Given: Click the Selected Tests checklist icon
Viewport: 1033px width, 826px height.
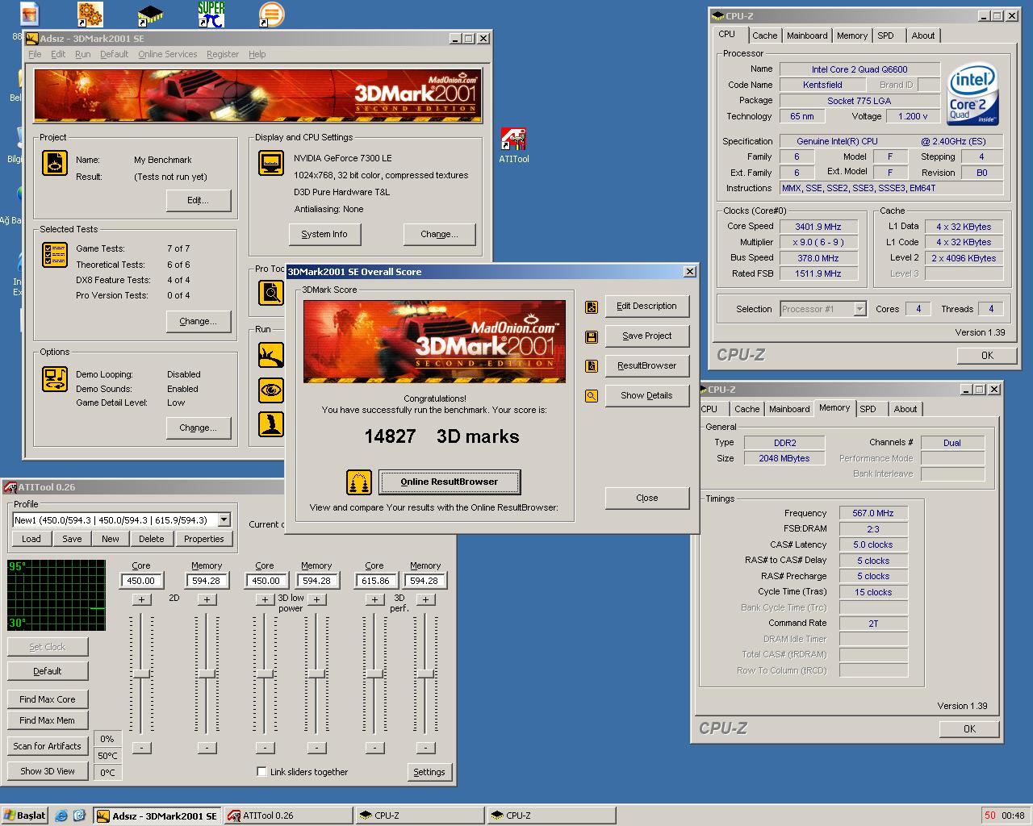Looking at the screenshot, I should click(x=54, y=255).
